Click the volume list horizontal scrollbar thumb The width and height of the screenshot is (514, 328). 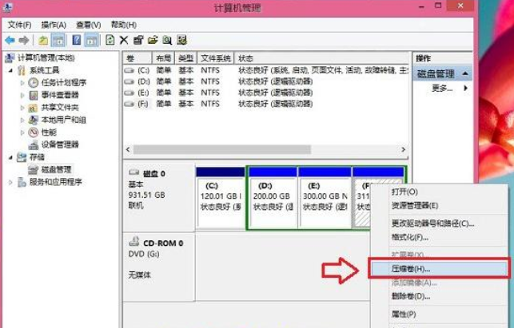click(222, 149)
